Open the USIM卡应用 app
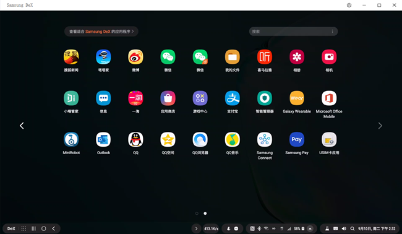This screenshot has height=234, width=402. click(329, 139)
